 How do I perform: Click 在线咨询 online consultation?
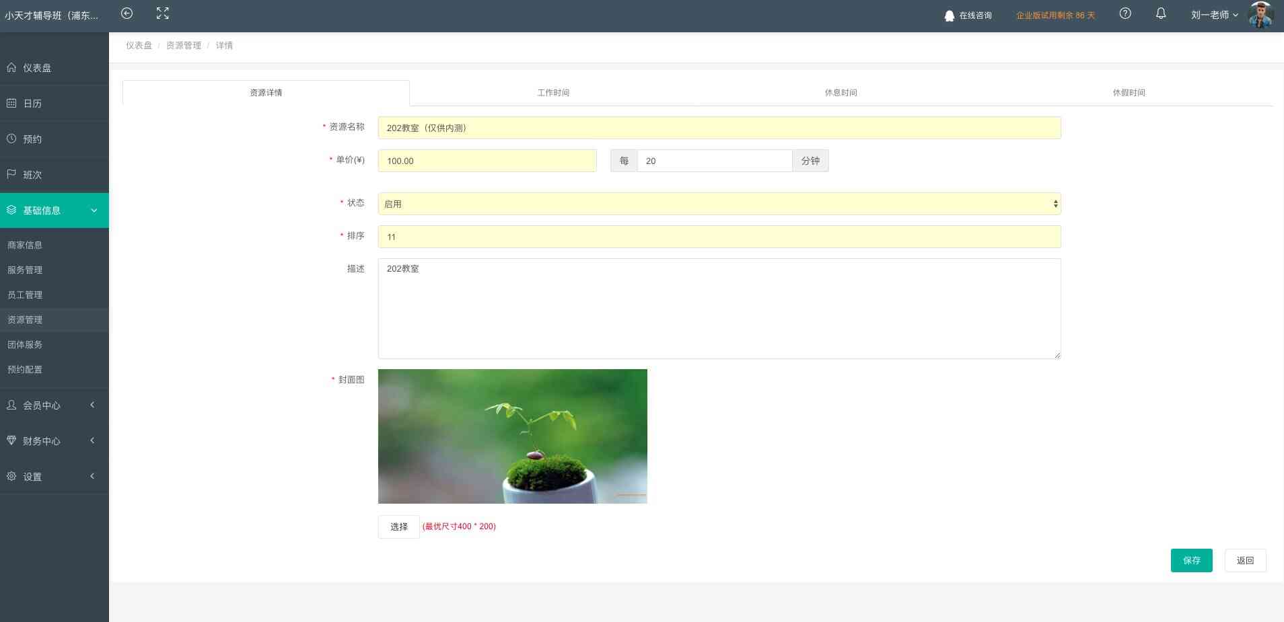(968, 15)
